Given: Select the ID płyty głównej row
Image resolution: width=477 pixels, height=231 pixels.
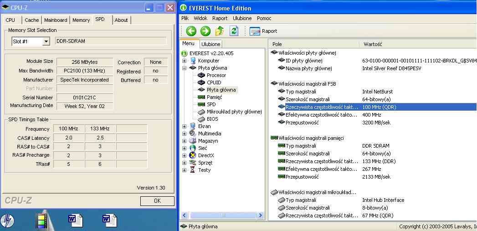Looking at the screenshot, I should tap(373, 61).
